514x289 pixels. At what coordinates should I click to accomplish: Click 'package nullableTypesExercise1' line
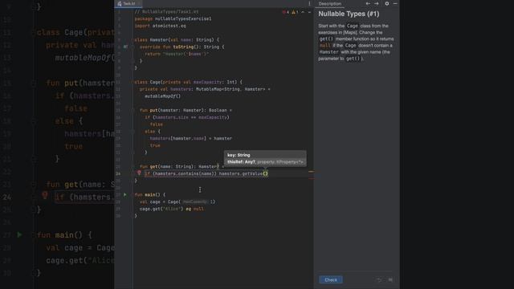point(173,19)
